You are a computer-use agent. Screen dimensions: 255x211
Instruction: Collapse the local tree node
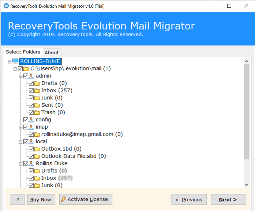tap(21, 142)
